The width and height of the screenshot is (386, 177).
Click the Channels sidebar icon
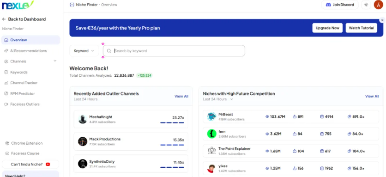click(x=6, y=61)
